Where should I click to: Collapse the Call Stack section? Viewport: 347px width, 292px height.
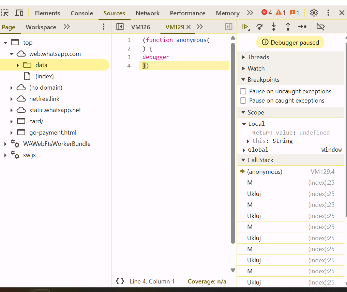click(243, 160)
